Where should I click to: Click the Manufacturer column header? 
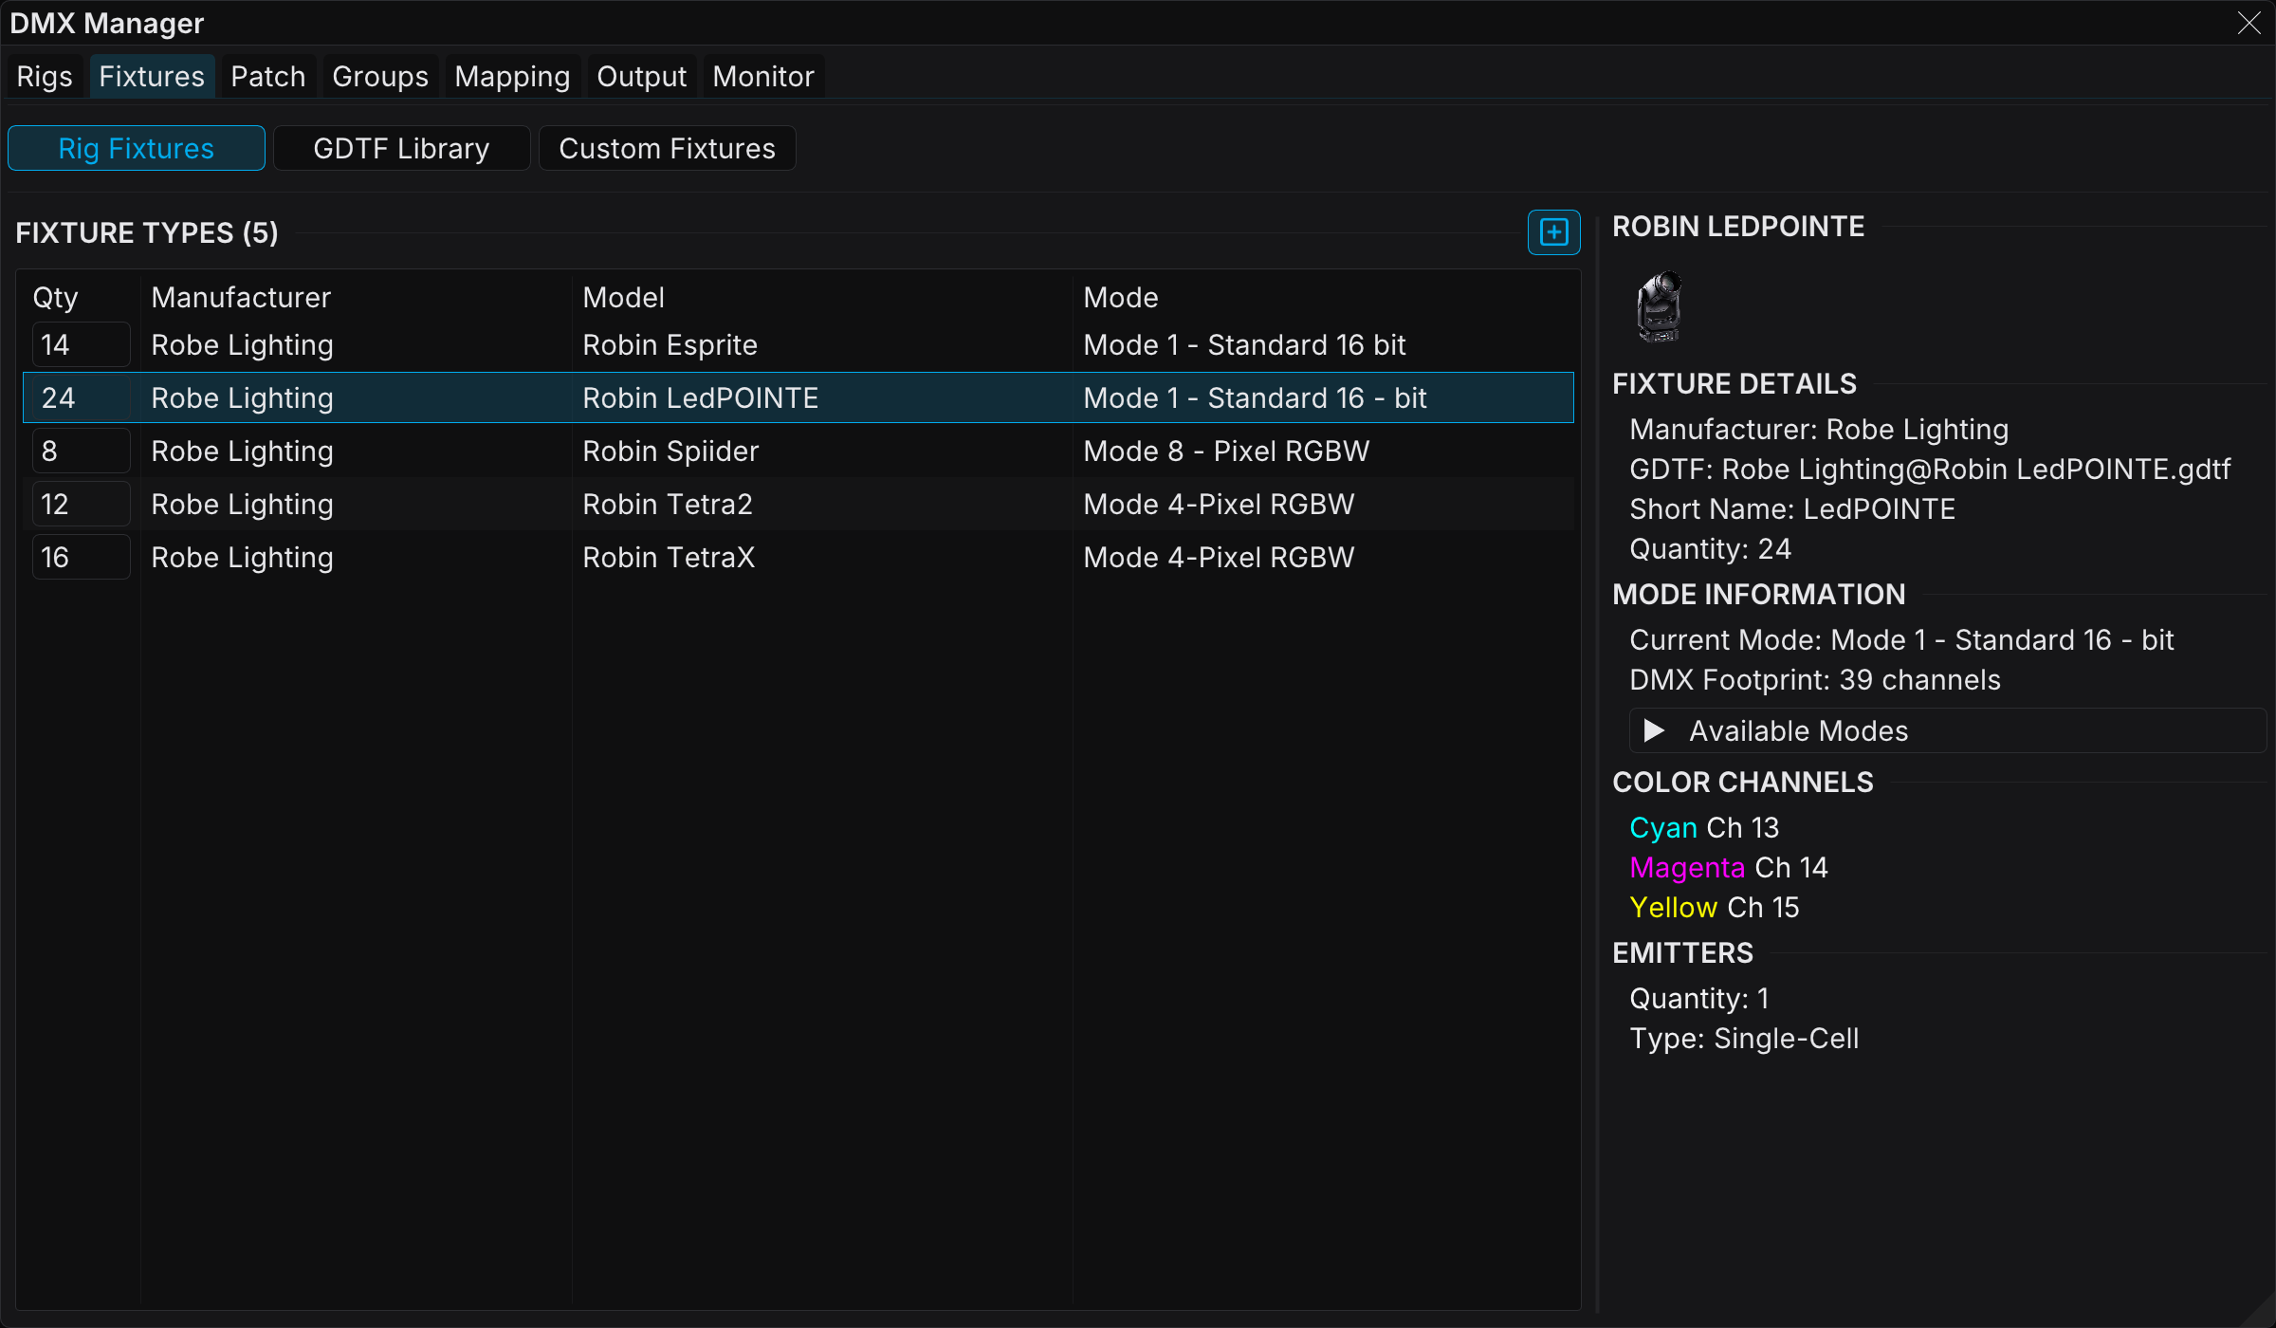click(241, 297)
